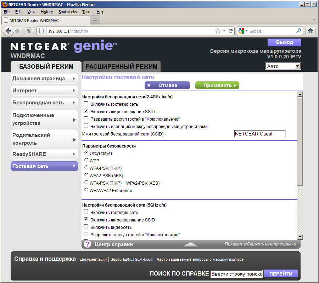Open the Edit menu
The image size is (319, 283).
click(x=18, y=12)
